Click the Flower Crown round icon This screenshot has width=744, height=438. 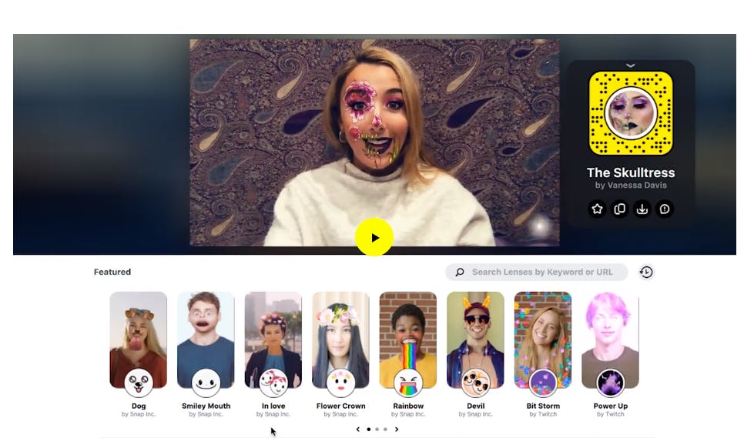[340, 383]
